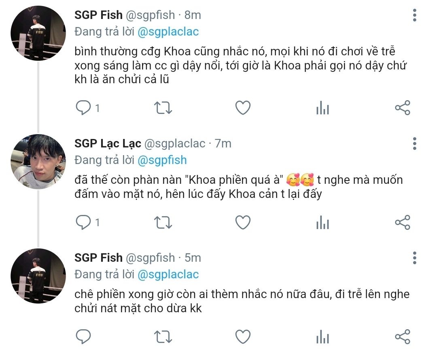
Task: View analytics of SGP Lạc Lạc's tweet
Action: click(x=322, y=222)
